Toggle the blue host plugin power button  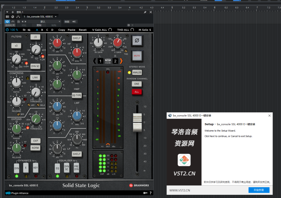point(7,21)
